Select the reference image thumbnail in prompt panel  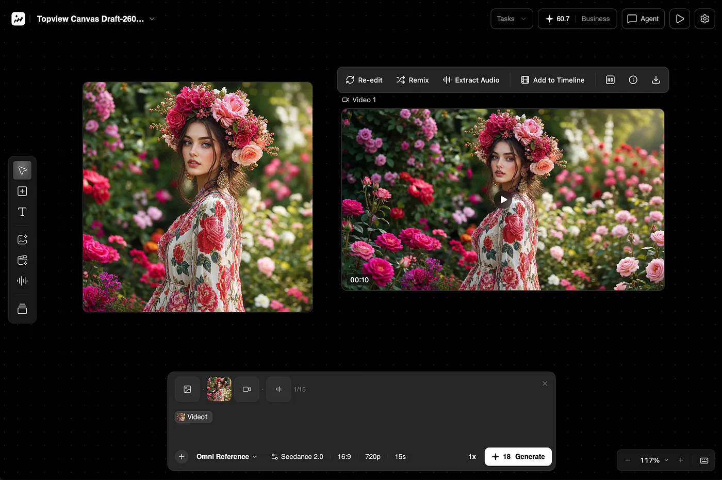[219, 389]
